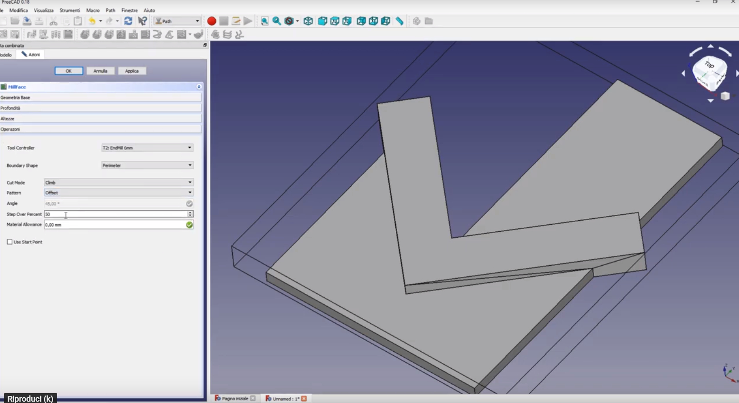
Task: Switch to isometric view icon
Action: tap(308, 21)
